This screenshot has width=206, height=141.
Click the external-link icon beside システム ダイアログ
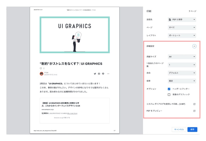pyautogui.click(x=194, y=104)
